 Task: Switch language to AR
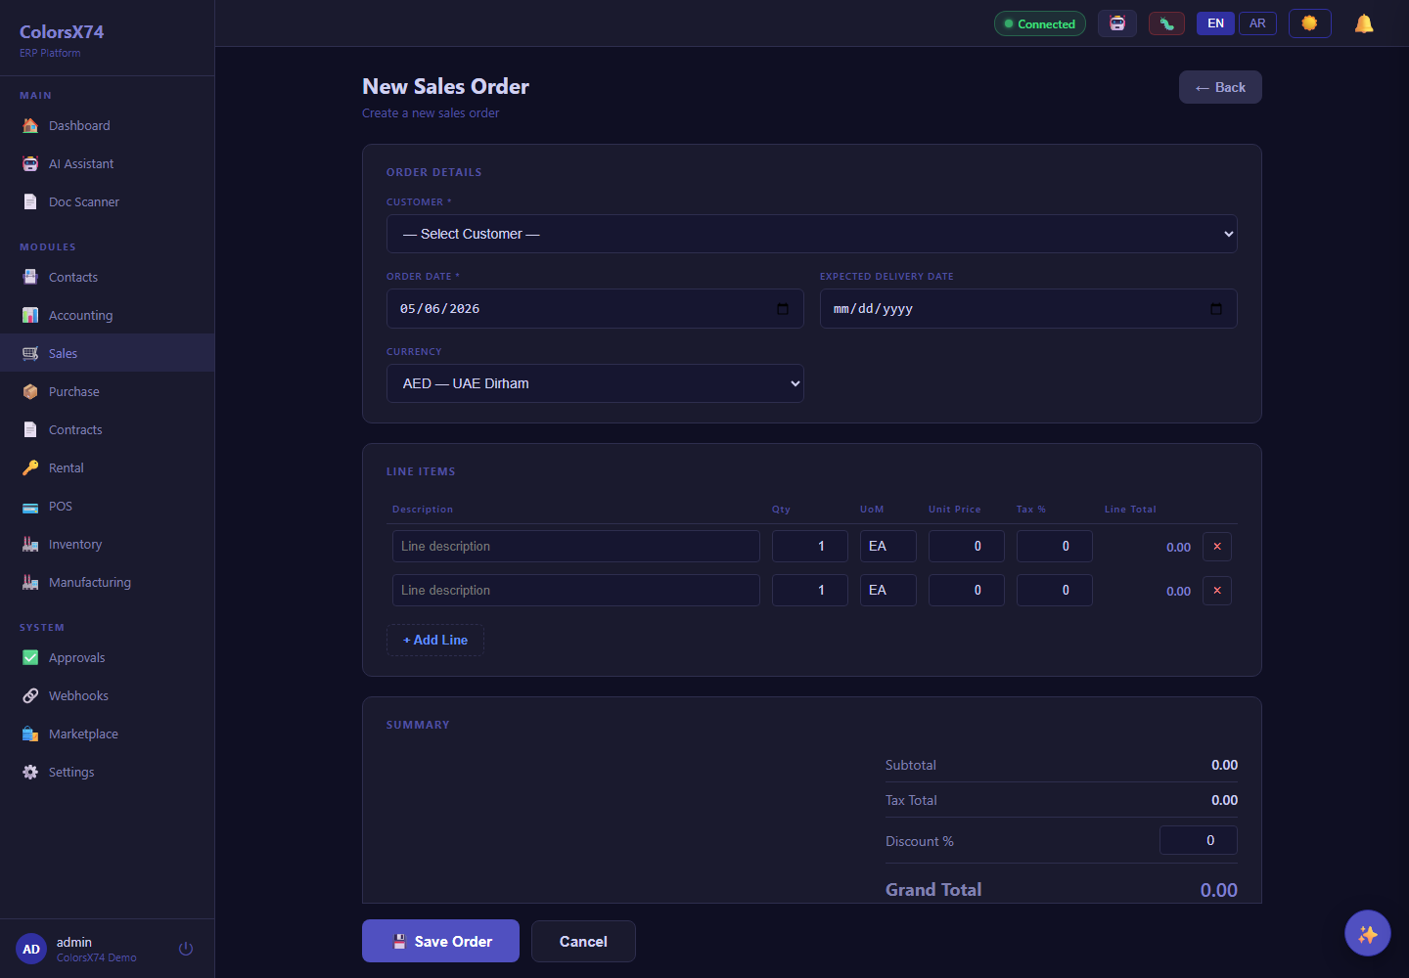click(1257, 23)
